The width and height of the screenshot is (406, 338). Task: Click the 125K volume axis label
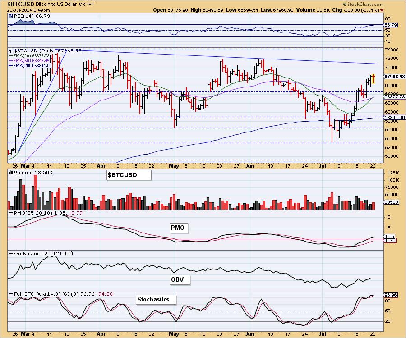[393, 173]
